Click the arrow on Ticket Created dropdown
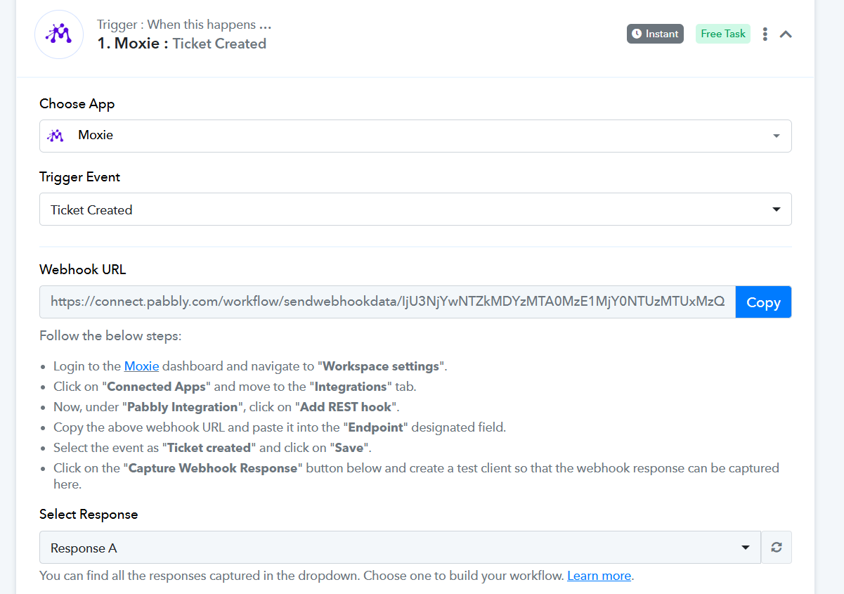Image resolution: width=844 pixels, height=594 pixels. tap(776, 209)
